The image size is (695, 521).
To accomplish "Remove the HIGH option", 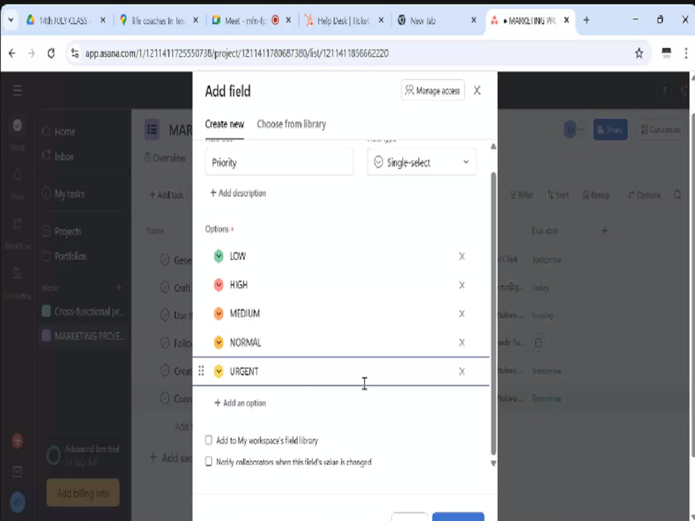I will click(x=462, y=285).
